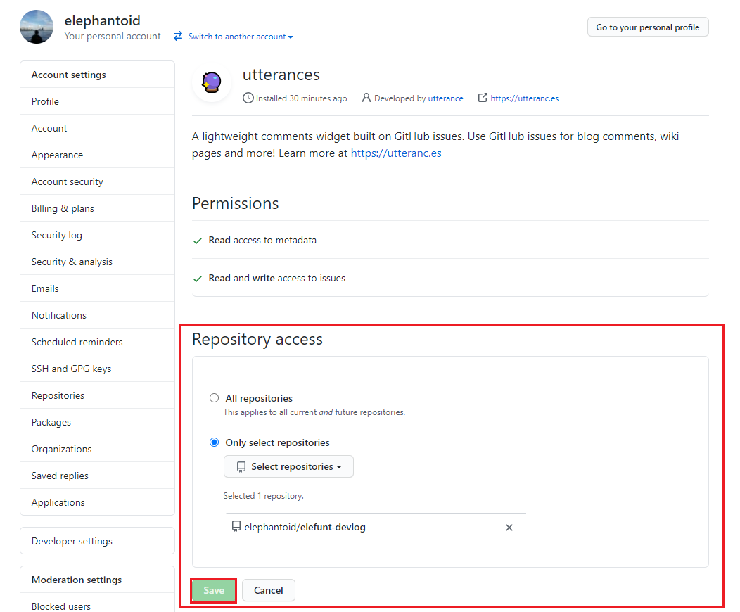
Task: Follow the https://utteranc.es link in description
Action: (396, 153)
